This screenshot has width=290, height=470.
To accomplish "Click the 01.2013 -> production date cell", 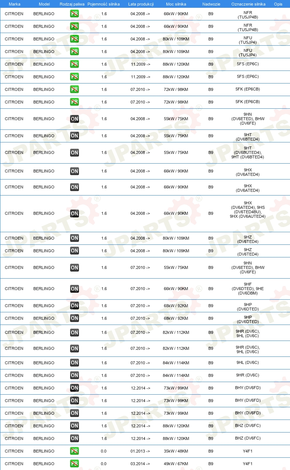I will point(141,451).
